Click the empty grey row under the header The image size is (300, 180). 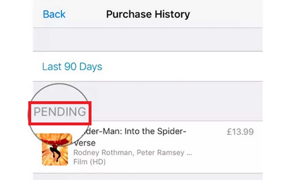tap(147, 39)
